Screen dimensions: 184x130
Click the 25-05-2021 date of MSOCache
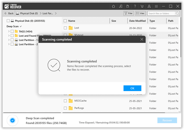click(135, 101)
